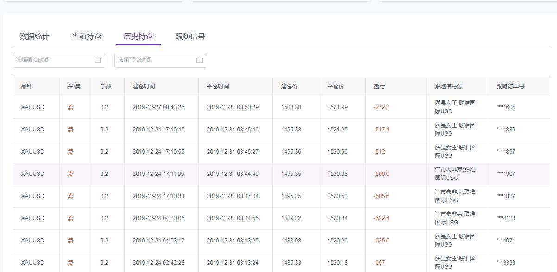Select the row with loss -272.2
The height and width of the screenshot is (272, 557).
381,107
